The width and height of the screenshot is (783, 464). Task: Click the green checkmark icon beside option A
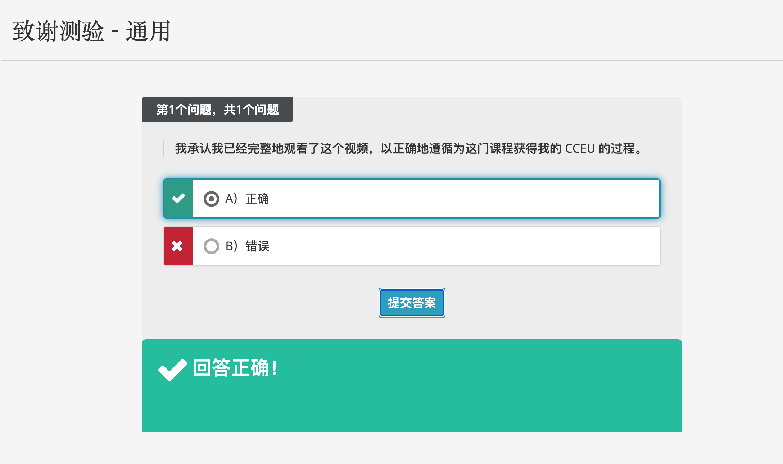(x=178, y=199)
